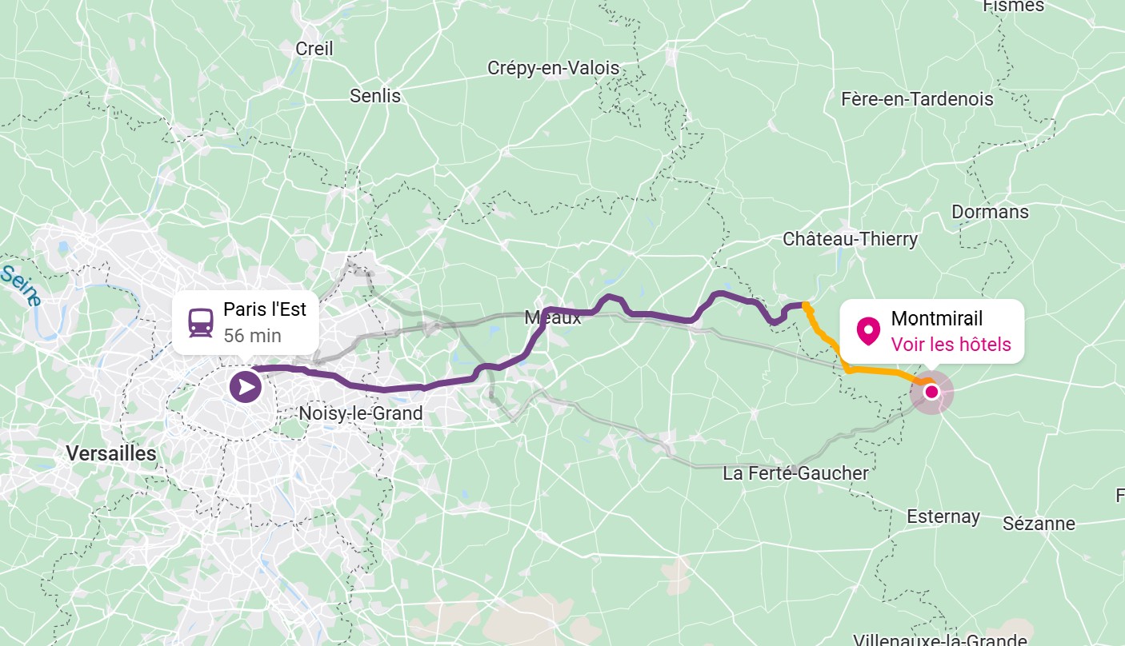Click the Sézanne town label
Image resolution: width=1125 pixels, height=646 pixels.
(x=1039, y=524)
